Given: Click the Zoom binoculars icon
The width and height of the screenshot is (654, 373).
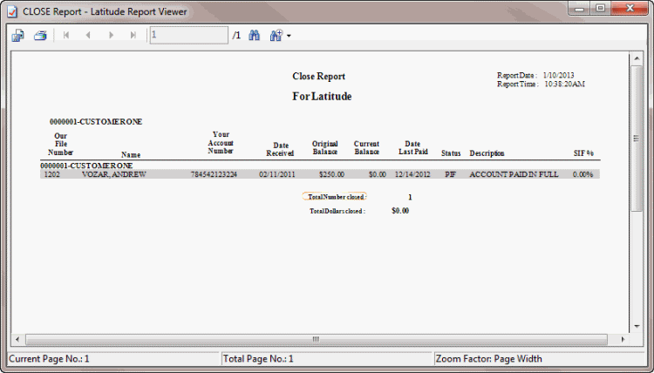Looking at the screenshot, I should tap(276, 36).
